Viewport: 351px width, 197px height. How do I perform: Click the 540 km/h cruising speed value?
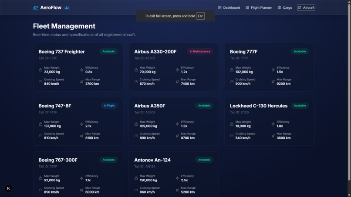(243, 138)
